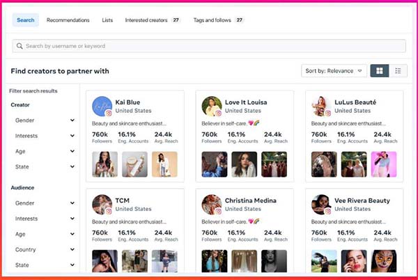Click Instagram badge on Vee Rivera Beauty avatar
The height and width of the screenshot is (280, 418).
[x=328, y=212]
